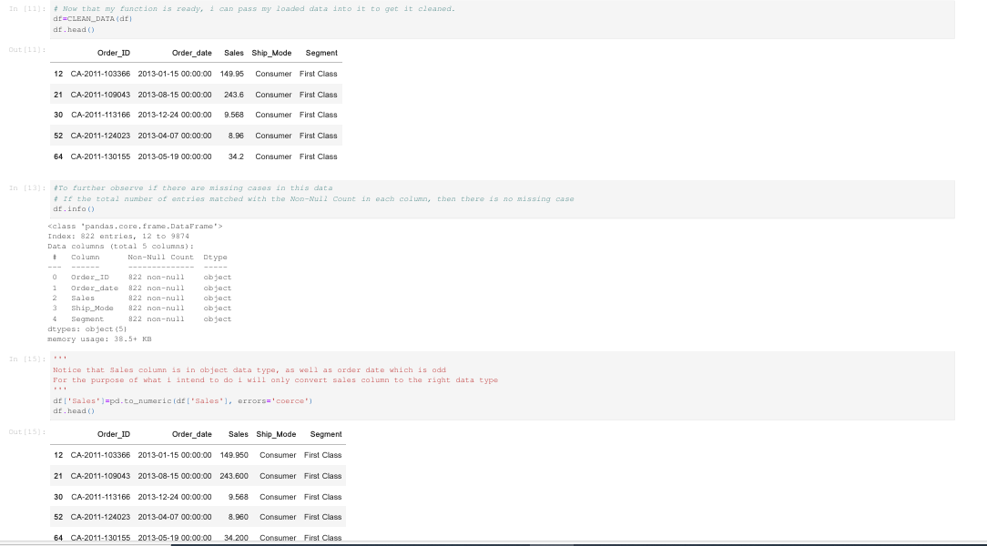The height and width of the screenshot is (546, 987).
Task: Click the code line df=CLEAN_DATA(df)
Action: click(x=93, y=19)
